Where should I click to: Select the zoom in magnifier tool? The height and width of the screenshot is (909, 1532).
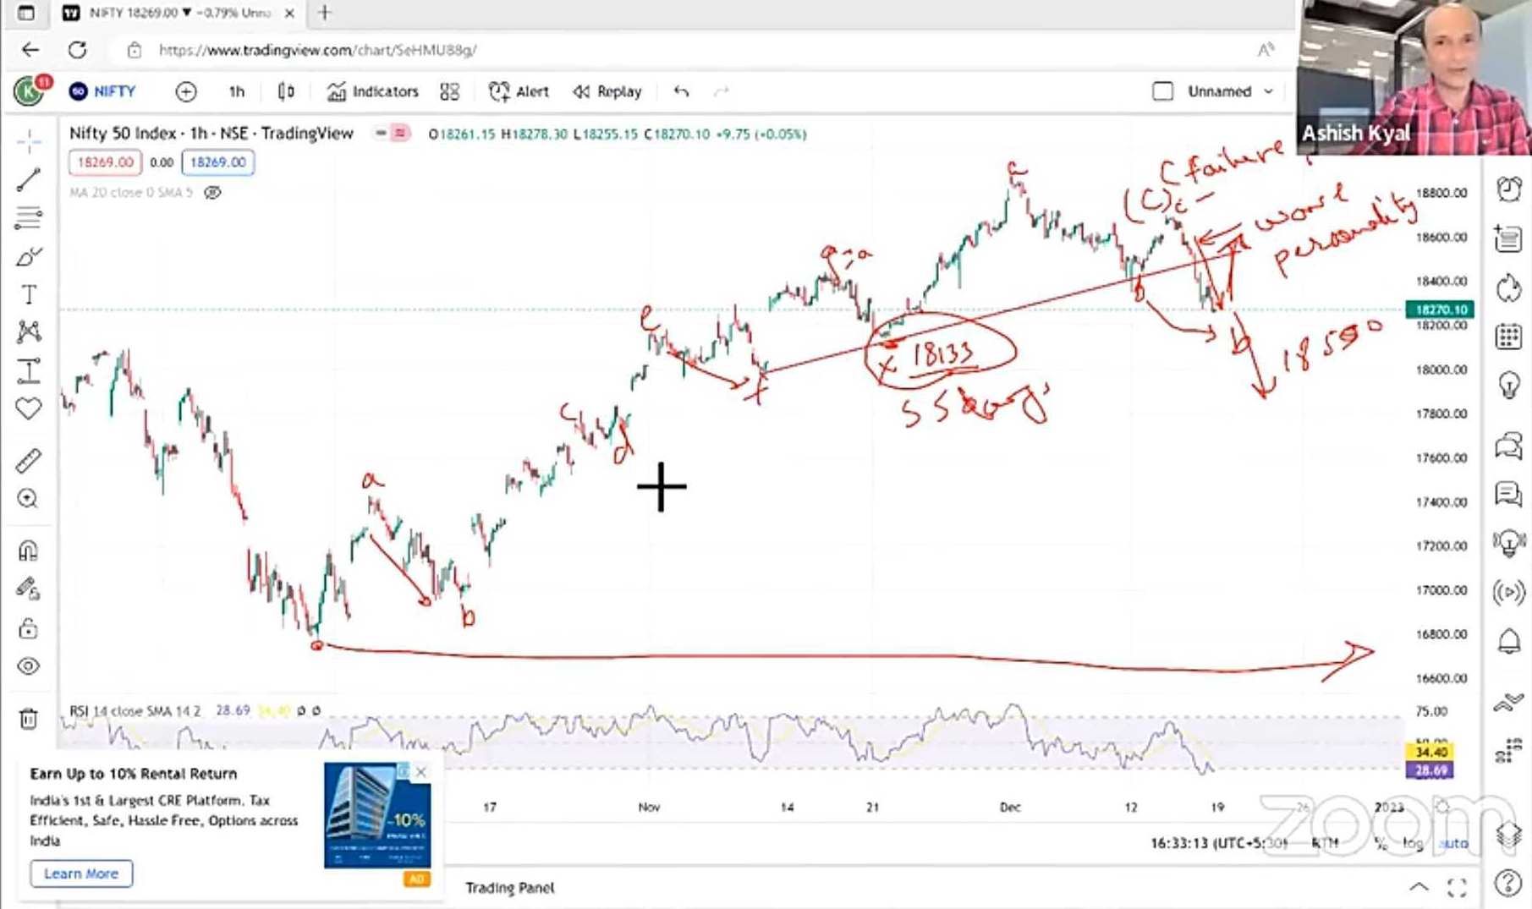[29, 499]
